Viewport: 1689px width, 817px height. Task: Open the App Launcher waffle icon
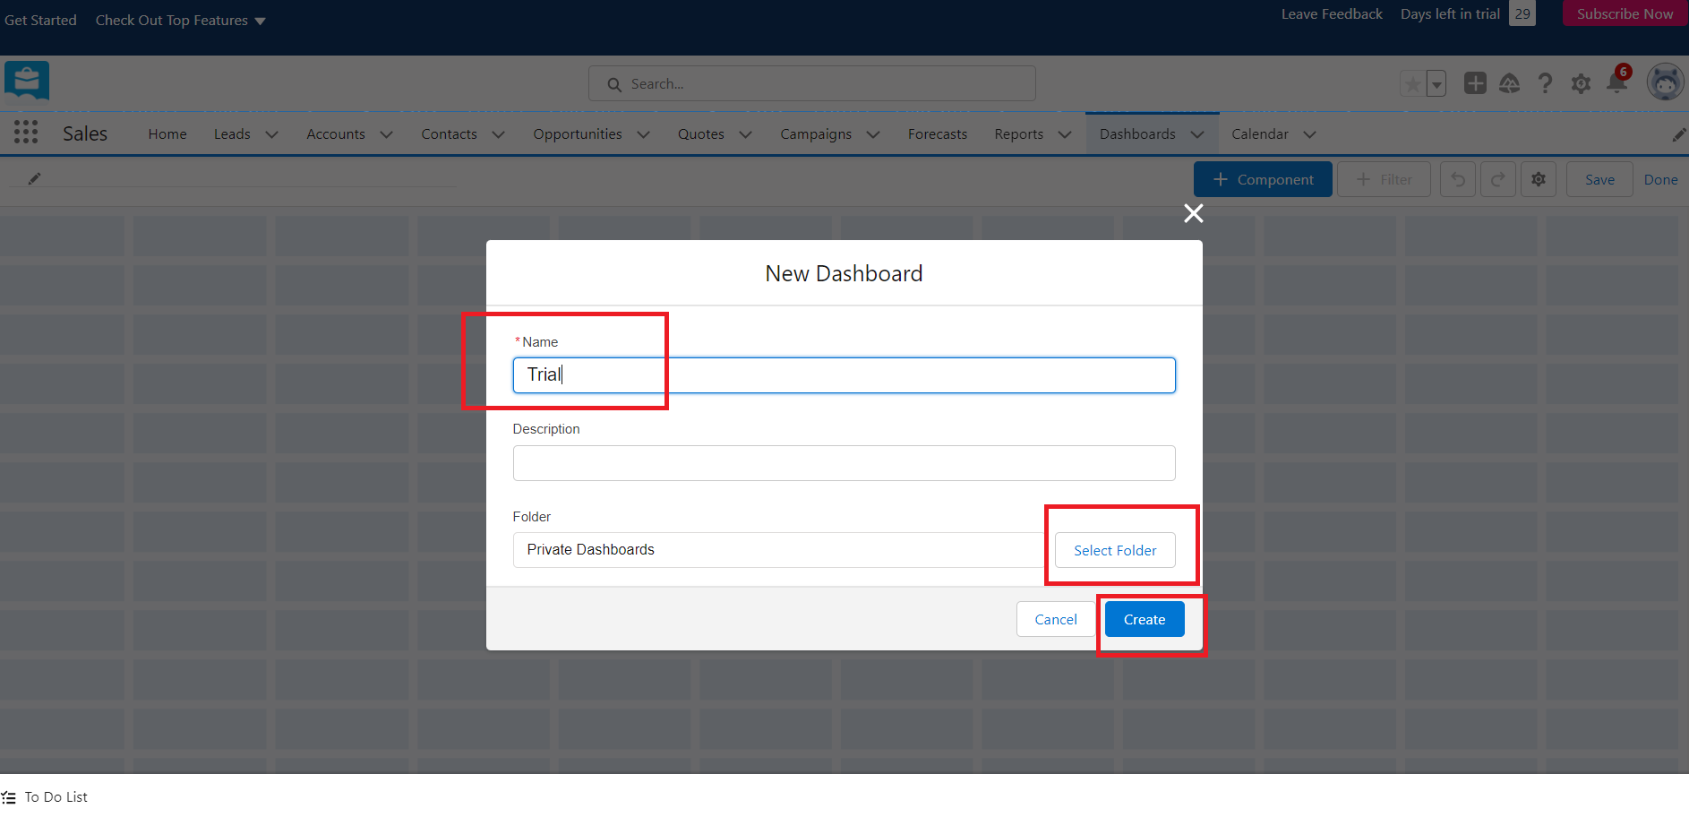point(25,132)
